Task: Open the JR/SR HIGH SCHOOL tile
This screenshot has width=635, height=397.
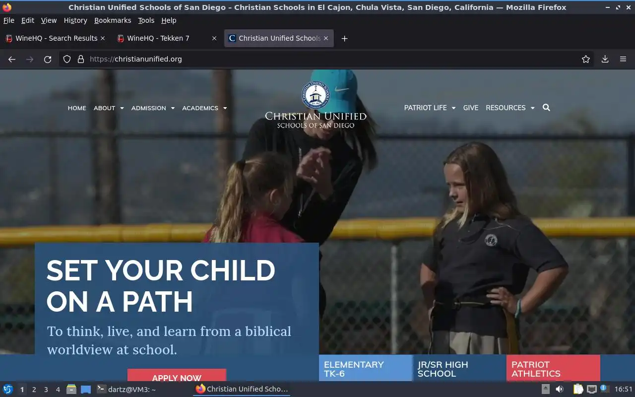Action: click(459, 368)
